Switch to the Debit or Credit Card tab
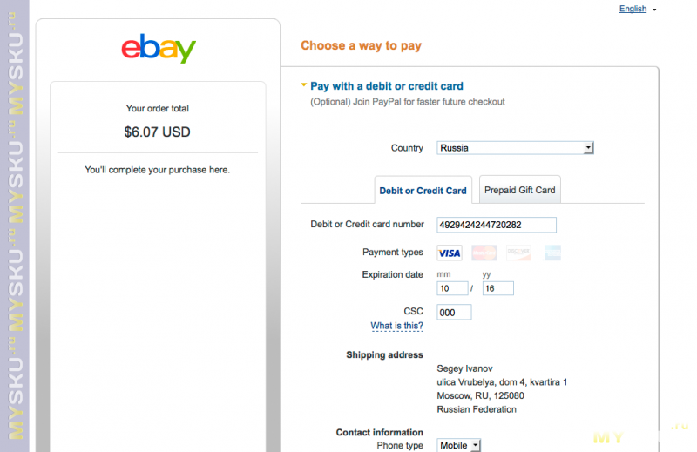697x452 pixels. [x=423, y=191]
